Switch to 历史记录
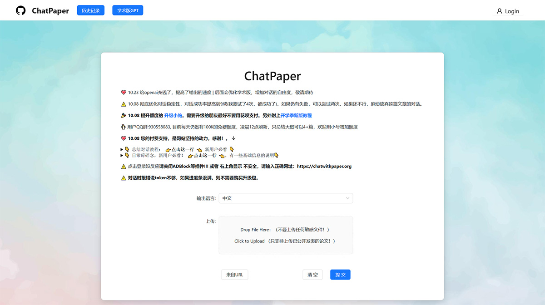The height and width of the screenshot is (305, 545). [90, 10]
